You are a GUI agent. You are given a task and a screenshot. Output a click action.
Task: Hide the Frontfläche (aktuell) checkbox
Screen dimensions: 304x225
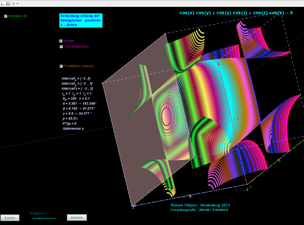(61, 66)
